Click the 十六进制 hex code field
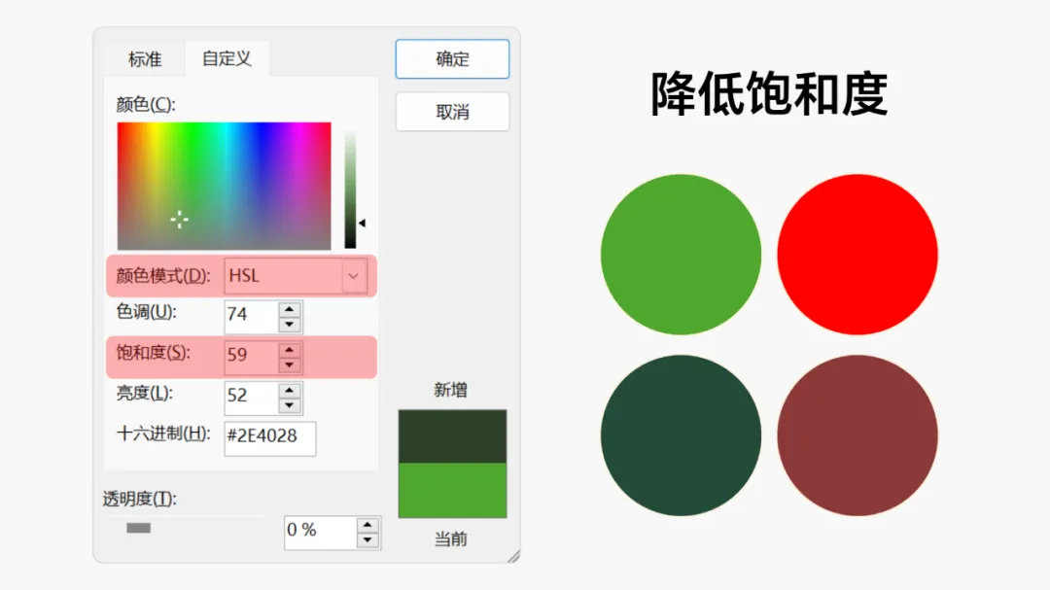Viewport: 1050px width, 590px height. pyautogui.click(x=270, y=438)
